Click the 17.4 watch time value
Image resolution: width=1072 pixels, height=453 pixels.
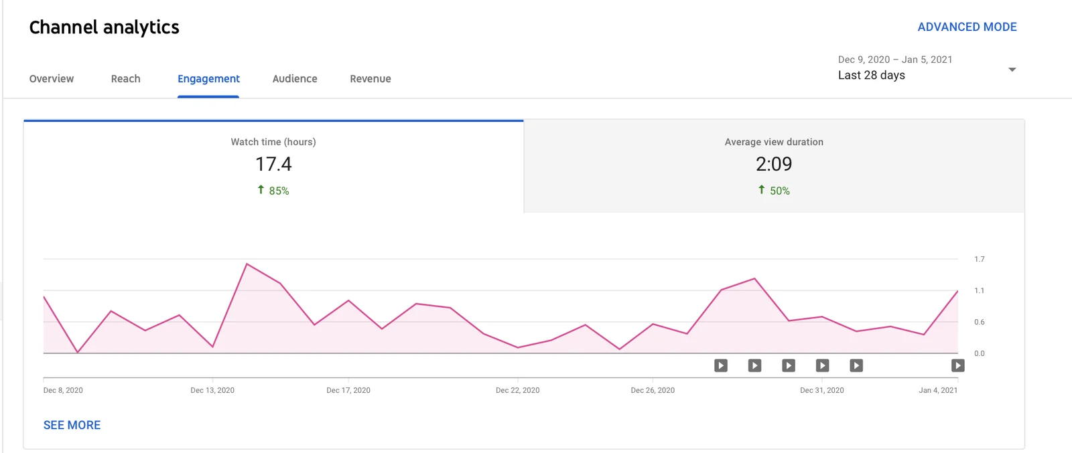pyautogui.click(x=273, y=164)
